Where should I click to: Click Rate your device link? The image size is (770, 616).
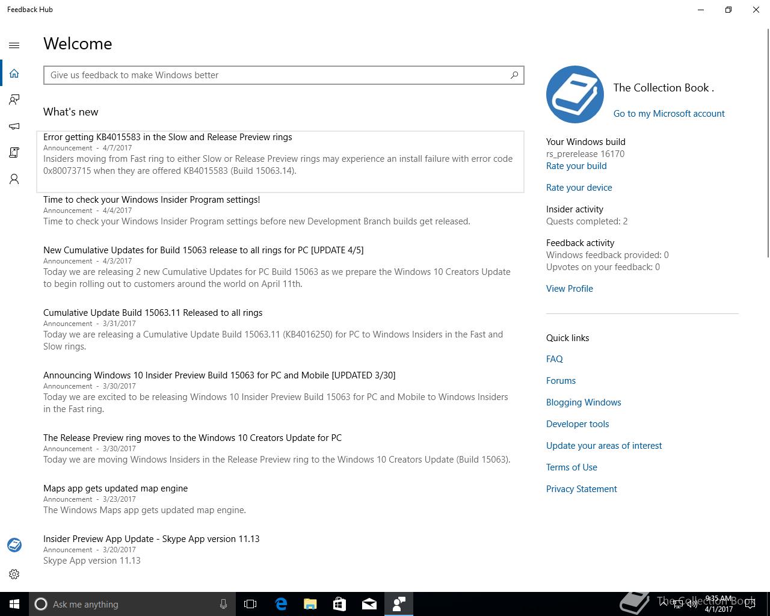(579, 188)
